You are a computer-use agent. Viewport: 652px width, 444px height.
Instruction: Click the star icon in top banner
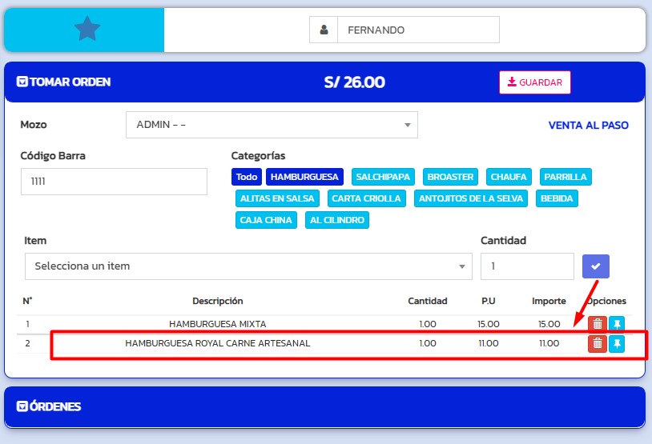point(87,30)
